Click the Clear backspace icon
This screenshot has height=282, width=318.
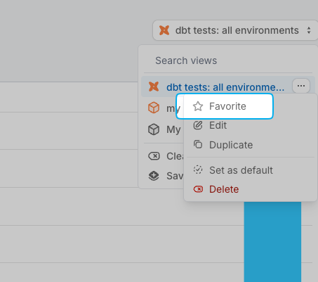pos(154,156)
